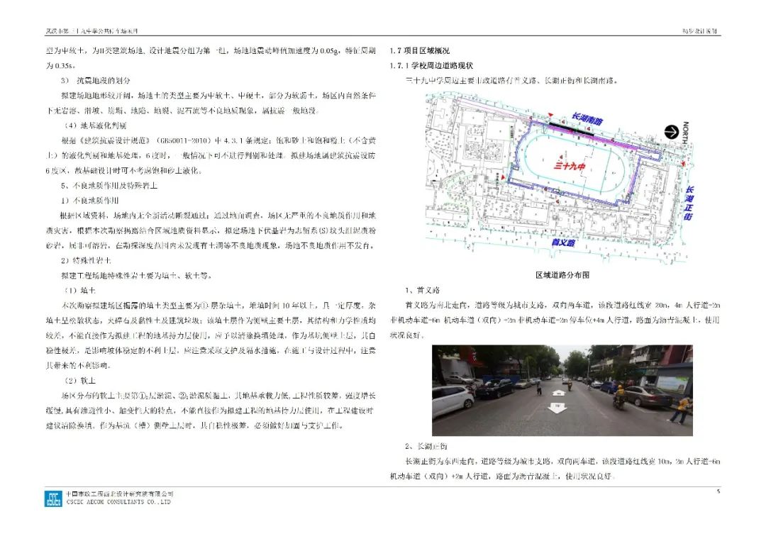Click the black north arrow compass icon

(x=672, y=132)
